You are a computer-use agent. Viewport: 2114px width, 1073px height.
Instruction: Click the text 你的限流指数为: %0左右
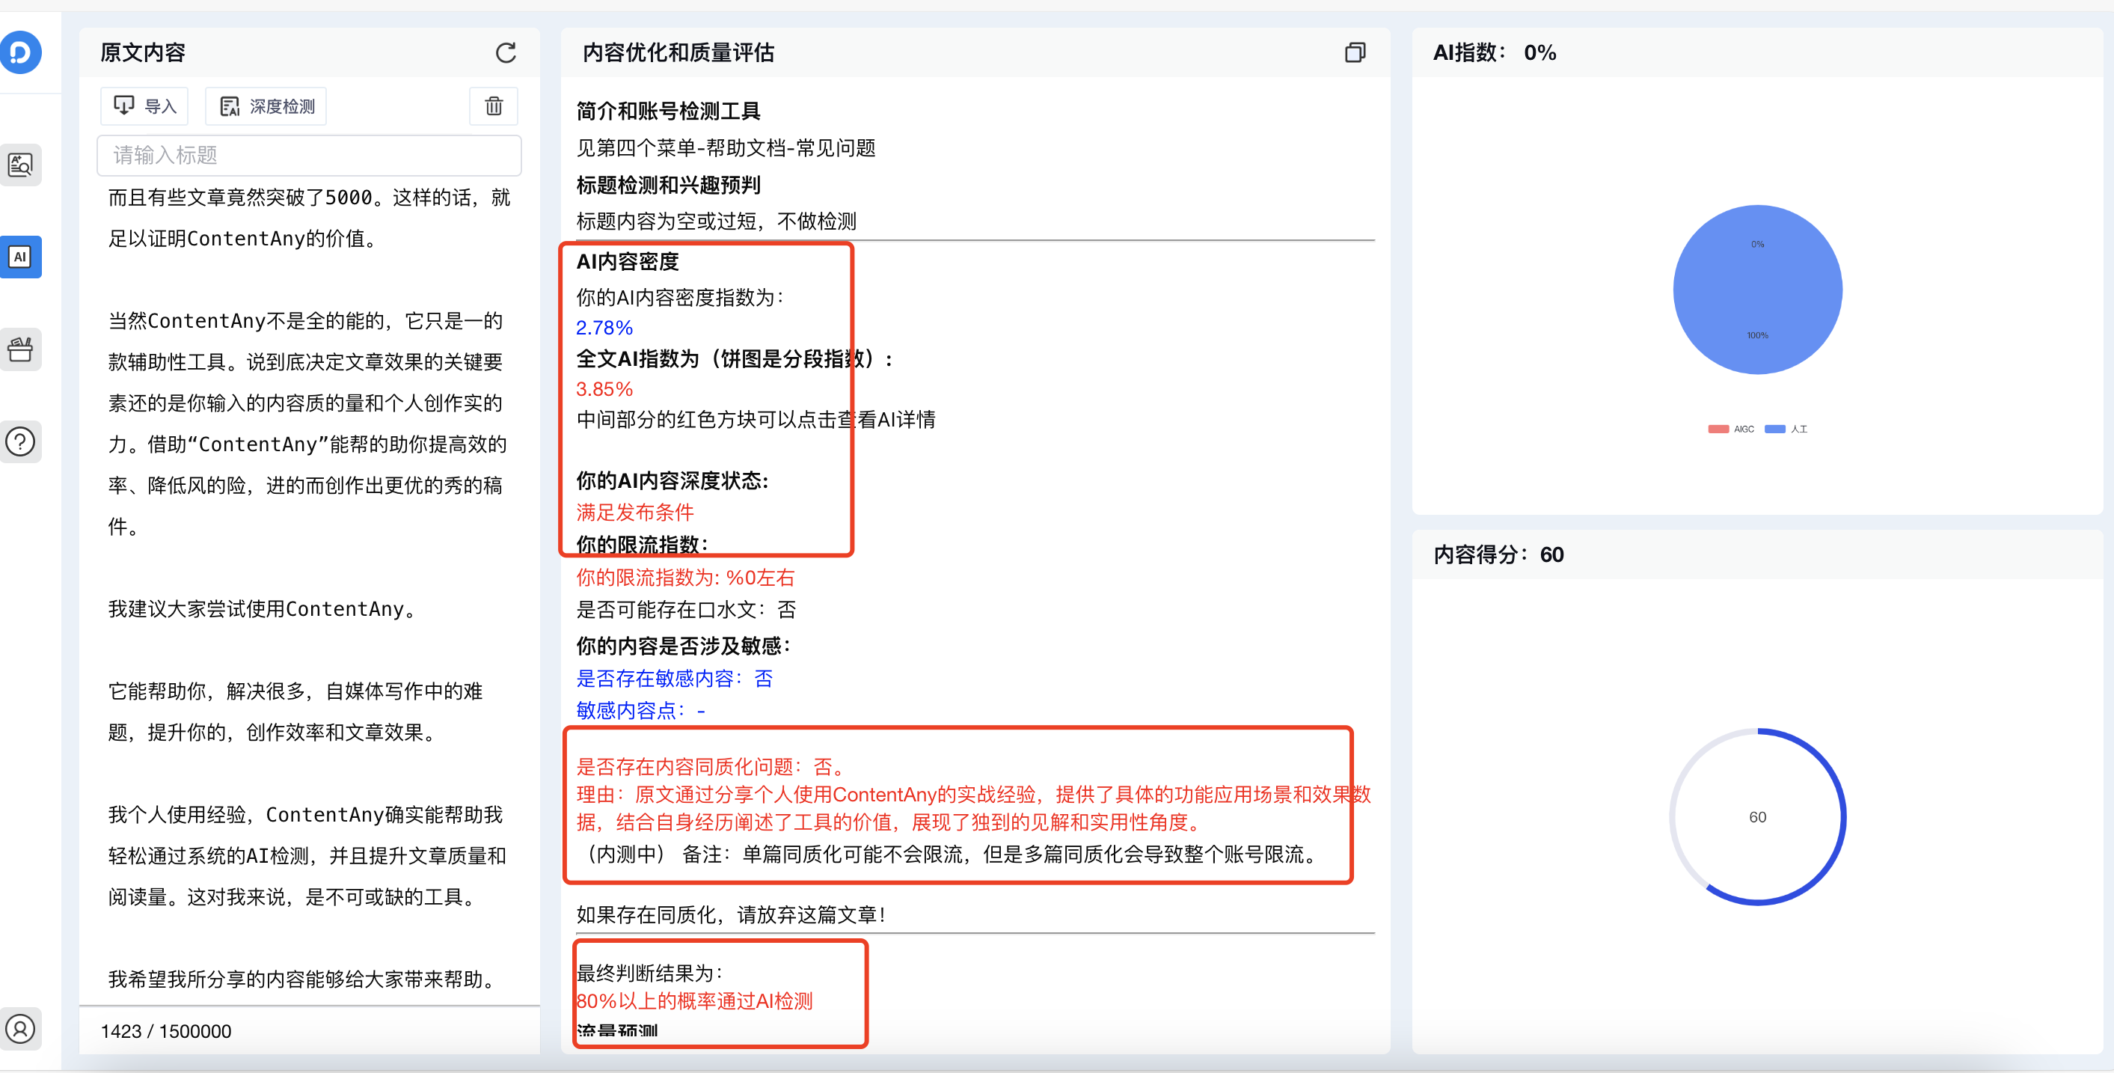click(685, 577)
